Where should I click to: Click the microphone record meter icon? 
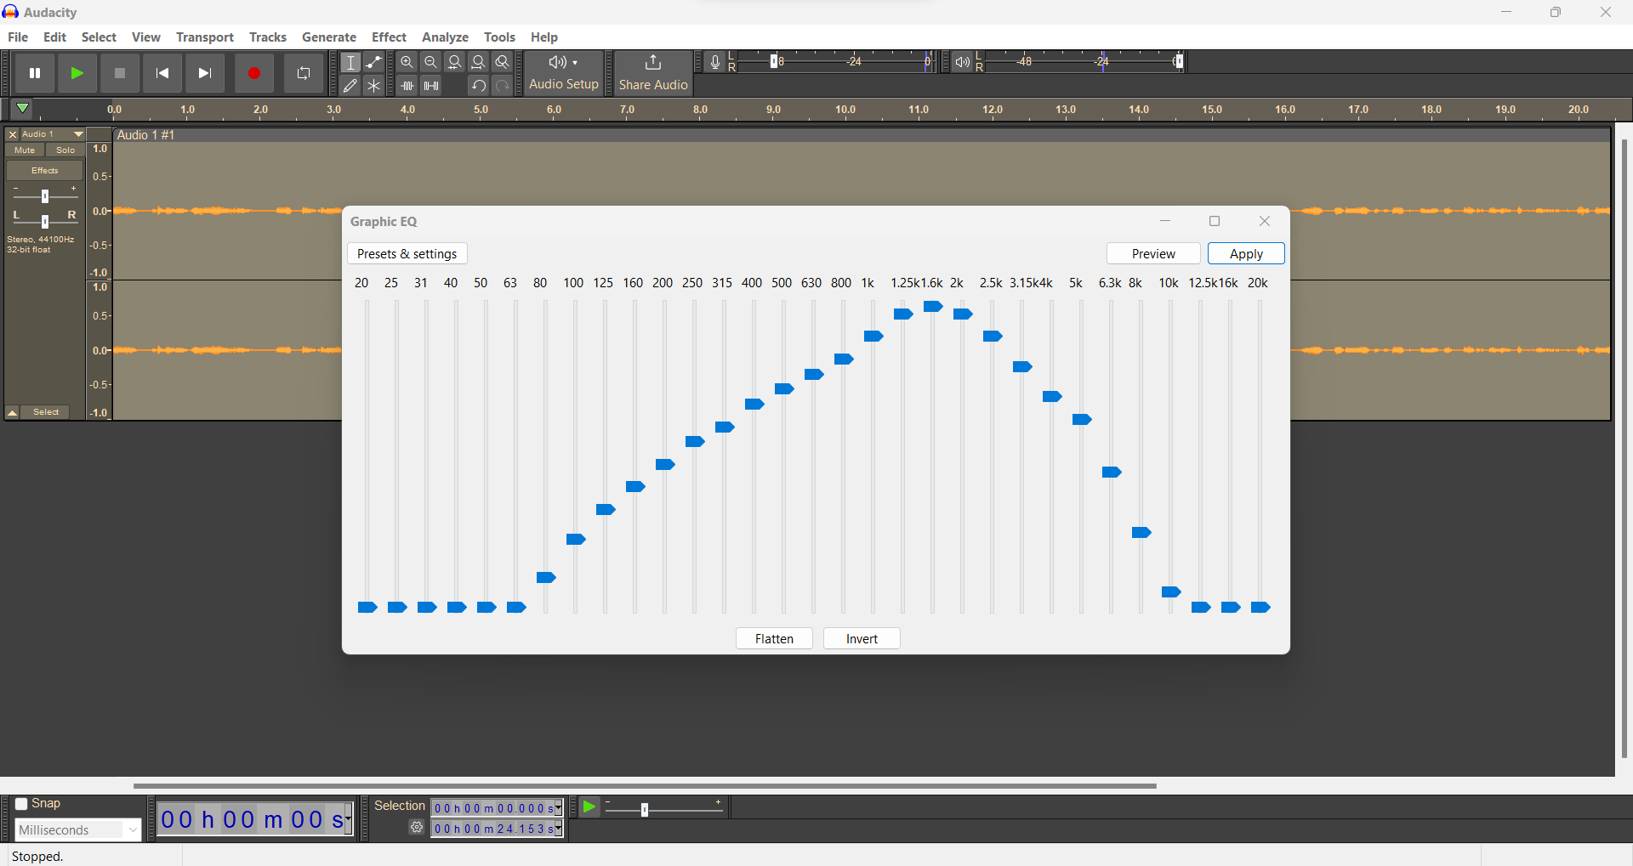click(x=715, y=62)
